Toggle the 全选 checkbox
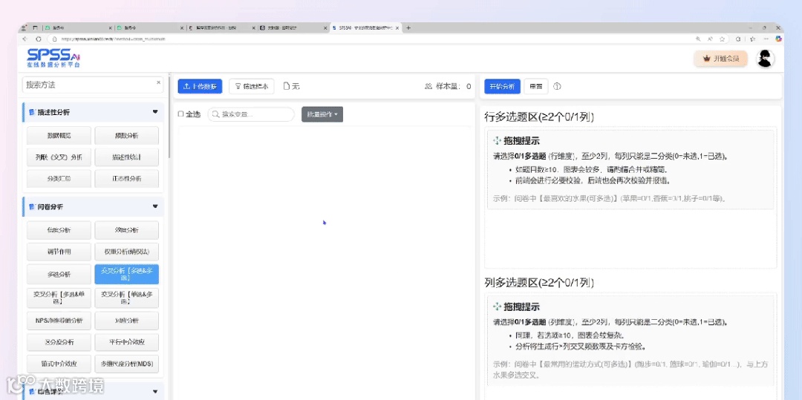The height and width of the screenshot is (400, 802). pyautogui.click(x=180, y=114)
